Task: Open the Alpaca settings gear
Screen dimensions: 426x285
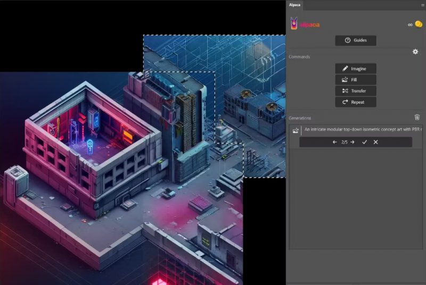Action: point(415,52)
